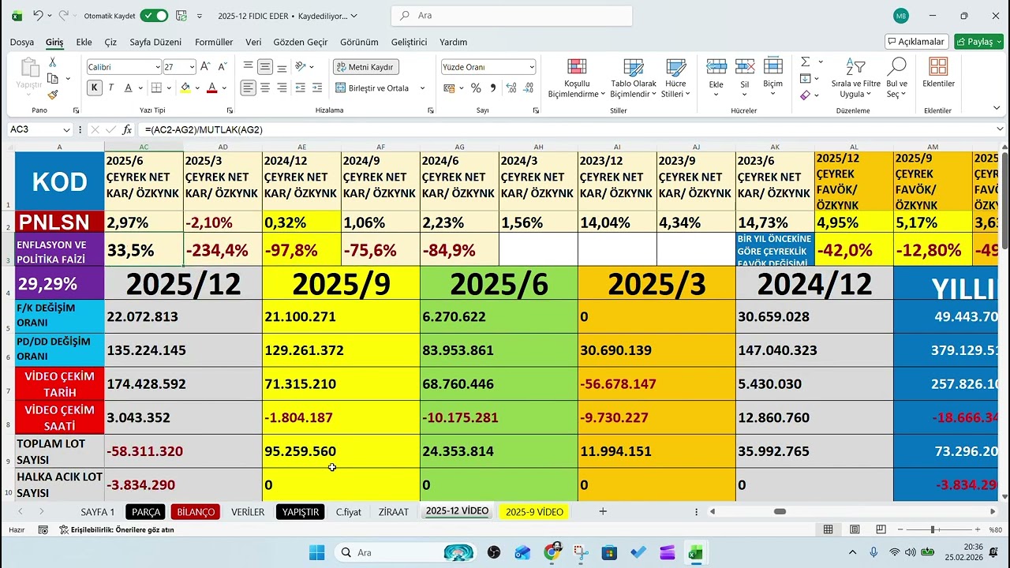Click the AutoSum sigma icon
The height and width of the screenshot is (568, 1010).
(805, 62)
